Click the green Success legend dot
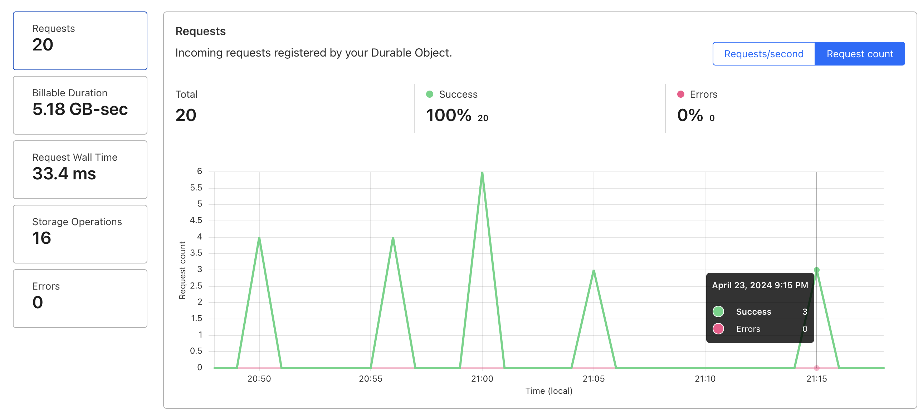The height and width of the screenshot is (416, 923). pos(430,94)
